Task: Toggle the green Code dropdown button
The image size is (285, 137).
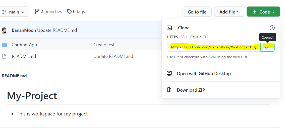Action: [263, 12]
